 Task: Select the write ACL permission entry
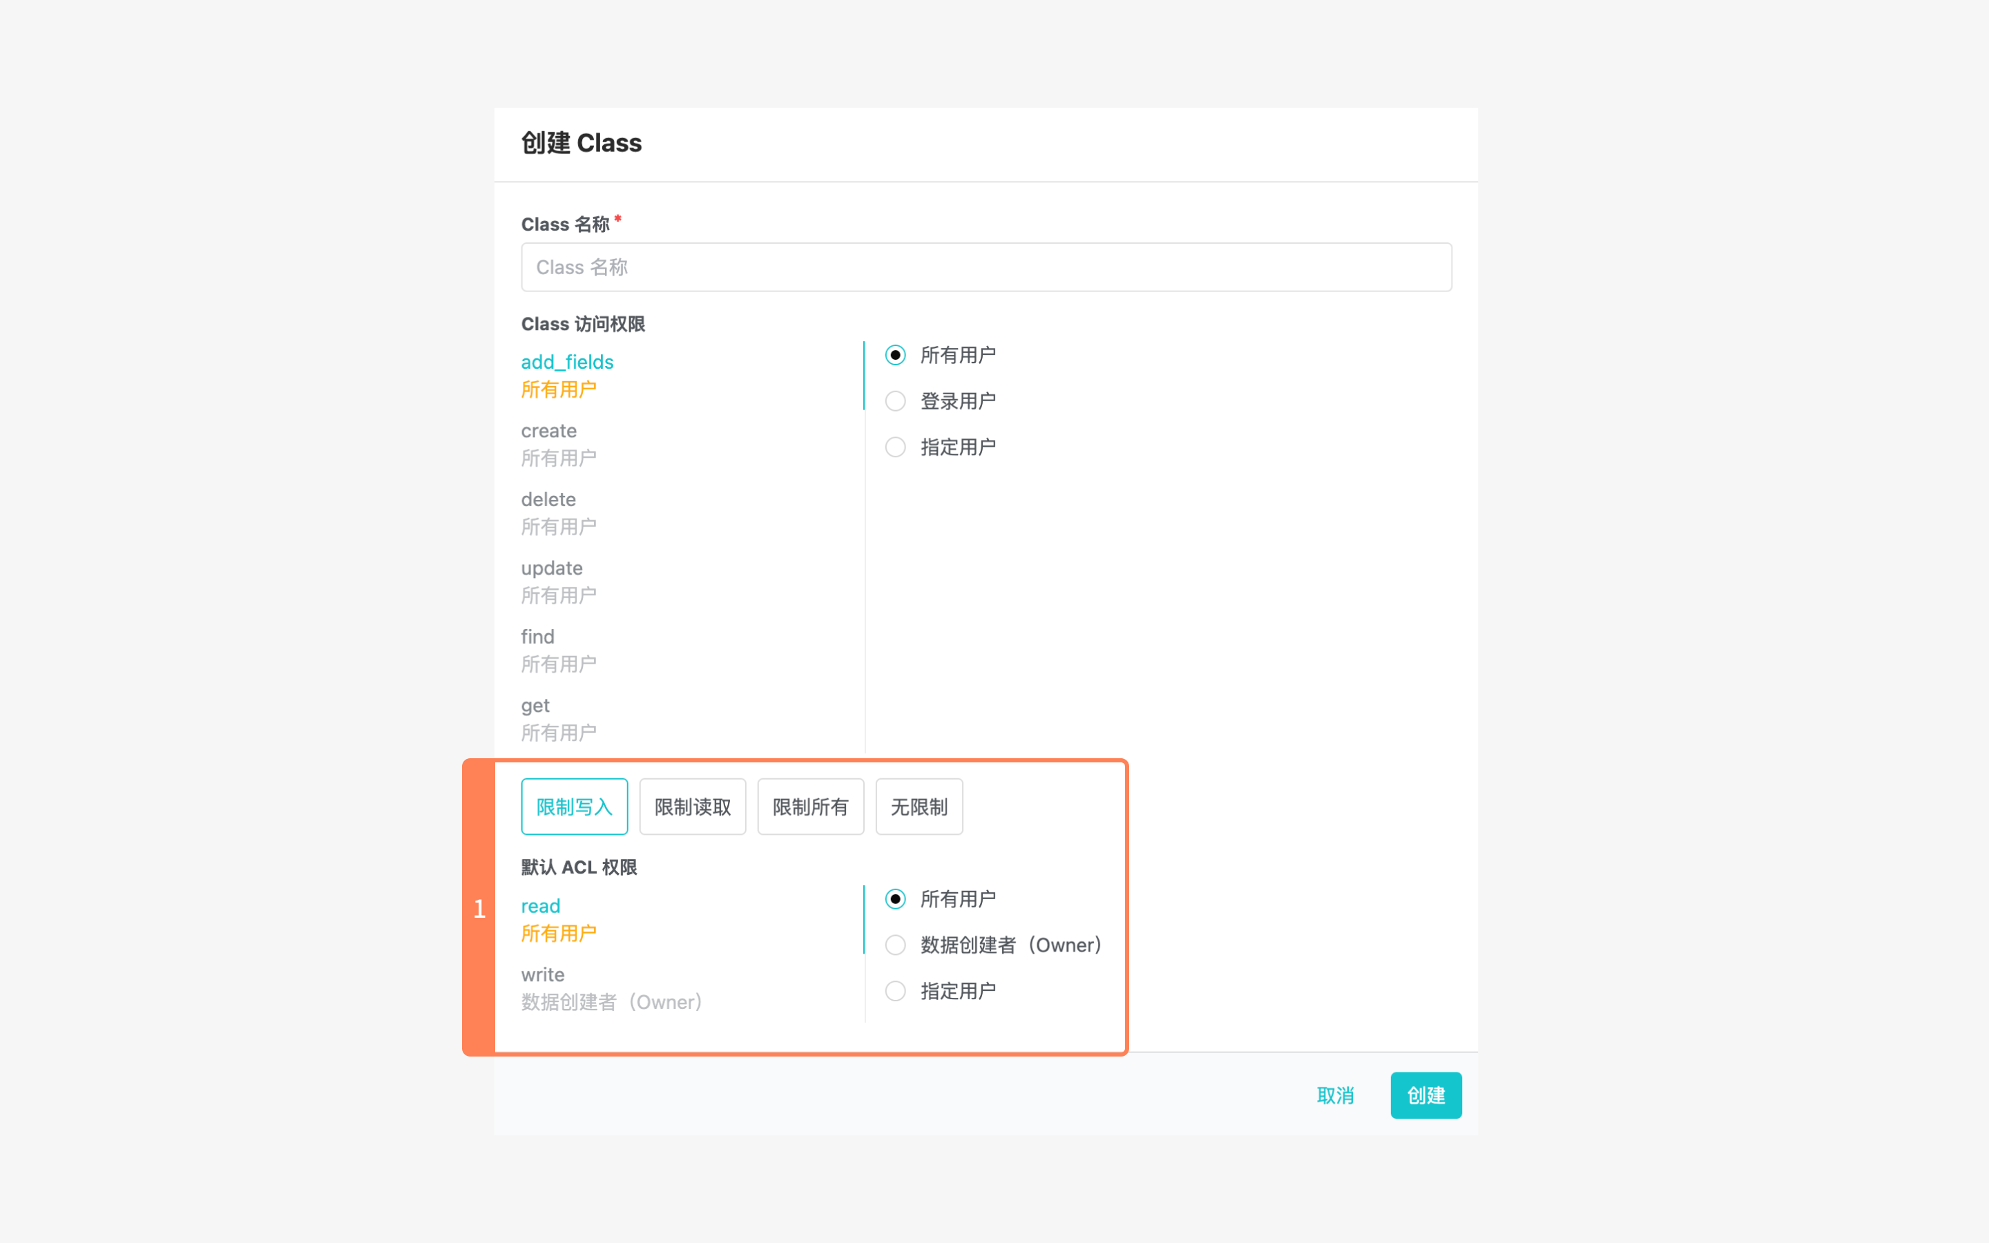pyautogui.click(x=541, y=974)
